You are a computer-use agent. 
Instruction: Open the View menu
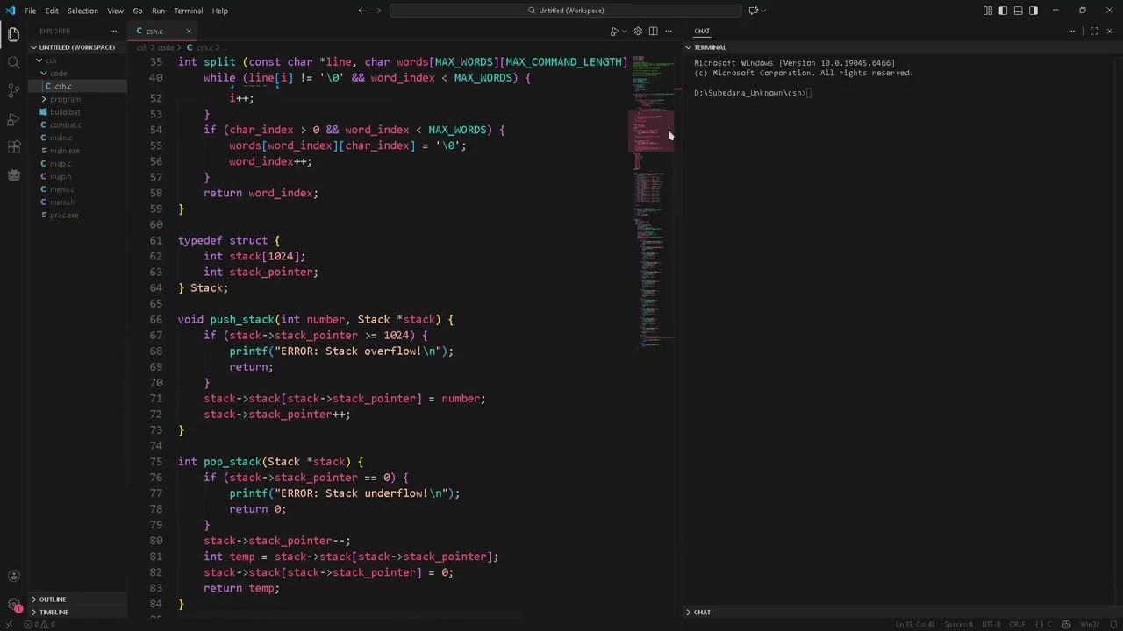pos(115,11)
